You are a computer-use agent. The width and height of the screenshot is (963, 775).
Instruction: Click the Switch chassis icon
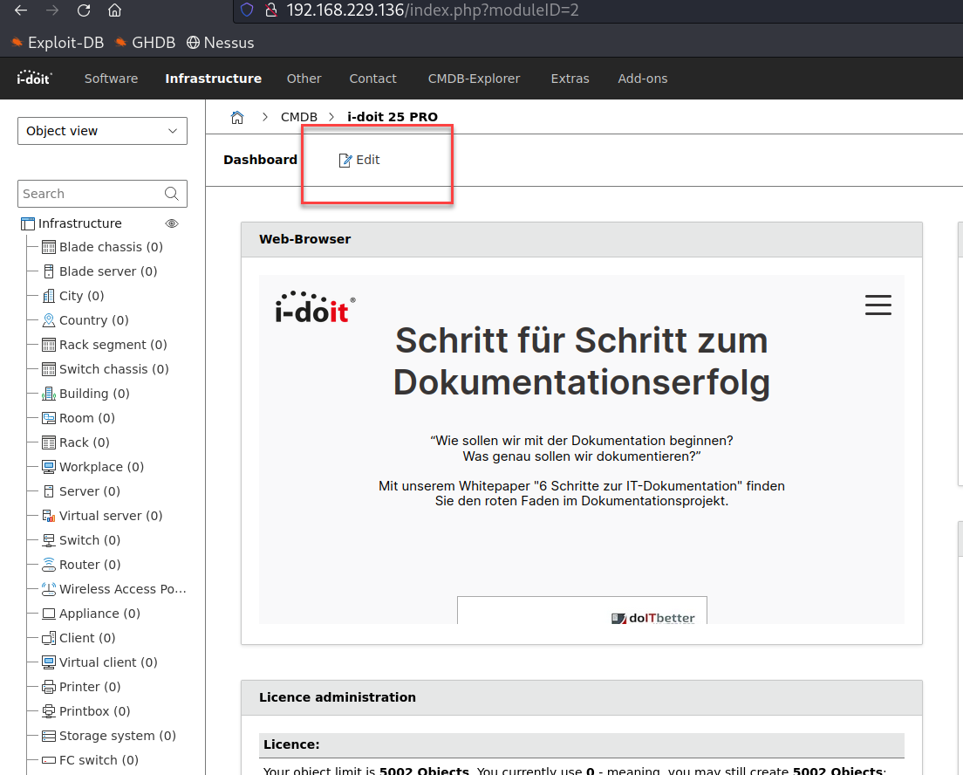tap(49, 369)
